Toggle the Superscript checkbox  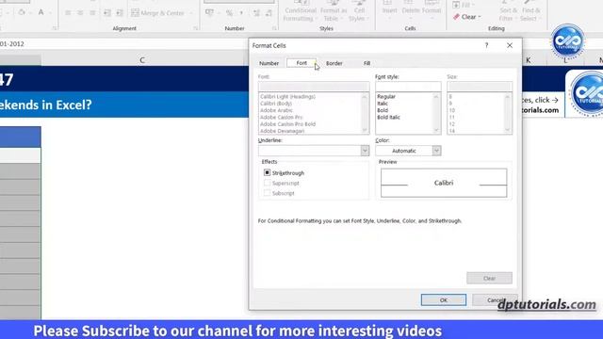point(267,183)
